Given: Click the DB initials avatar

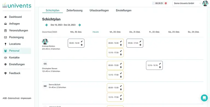Looking at the screenshot, I should [45, 86].
